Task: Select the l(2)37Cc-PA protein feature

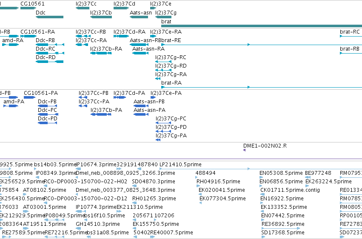Action: pyautogui.click(x=83, y=106)
